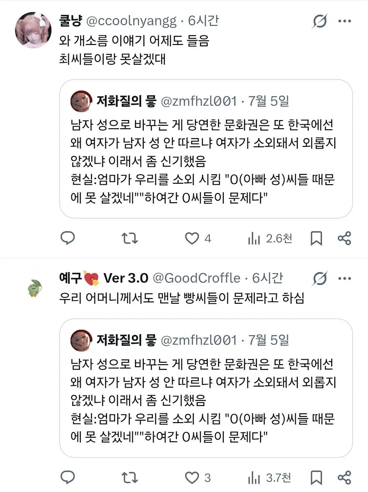Viewport: 368px width, 492px height.
Task: View analytics showing 2.6천 views
Action: coord(270,238)
